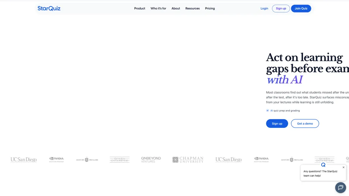Screen dimensions: 349x196
Task: Close the chat help popup
Action: point(344,167)
